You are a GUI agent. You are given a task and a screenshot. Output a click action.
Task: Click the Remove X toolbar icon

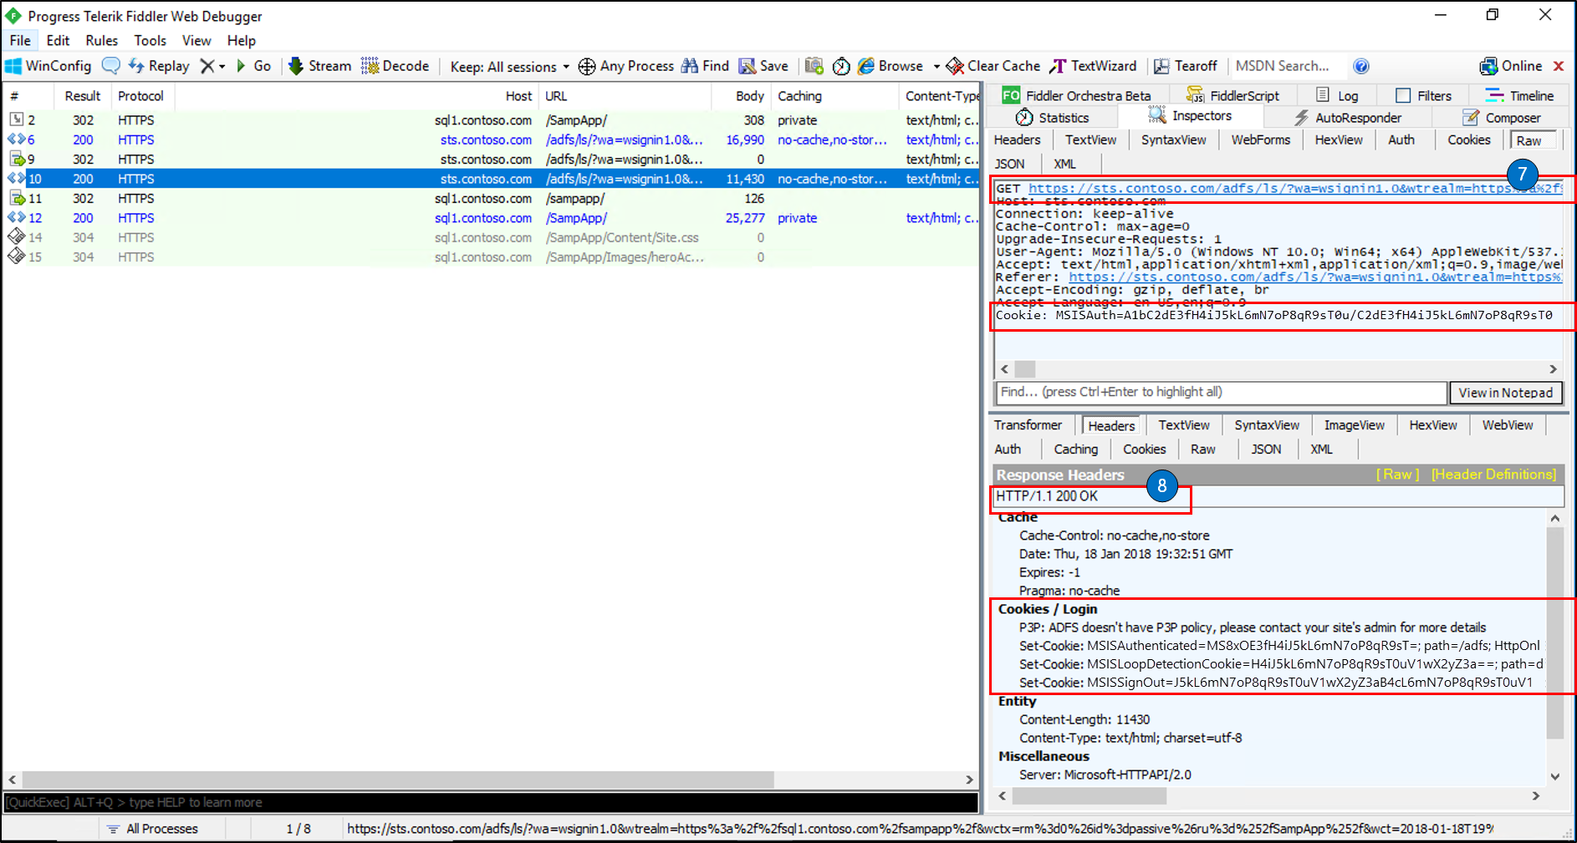point(207,66)
